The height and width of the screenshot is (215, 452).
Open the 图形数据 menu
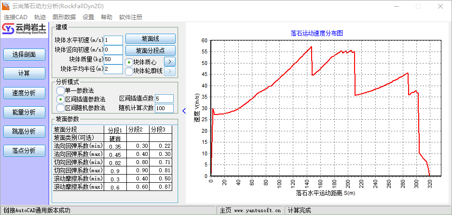tap(64, 17)
